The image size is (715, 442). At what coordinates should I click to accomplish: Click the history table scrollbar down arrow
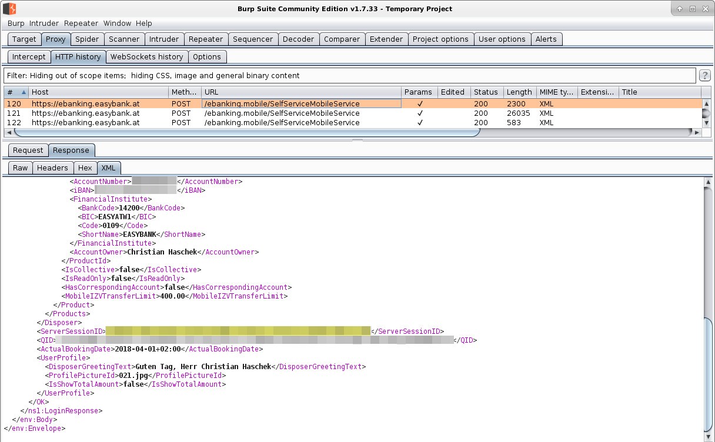[x=706, y=123]
